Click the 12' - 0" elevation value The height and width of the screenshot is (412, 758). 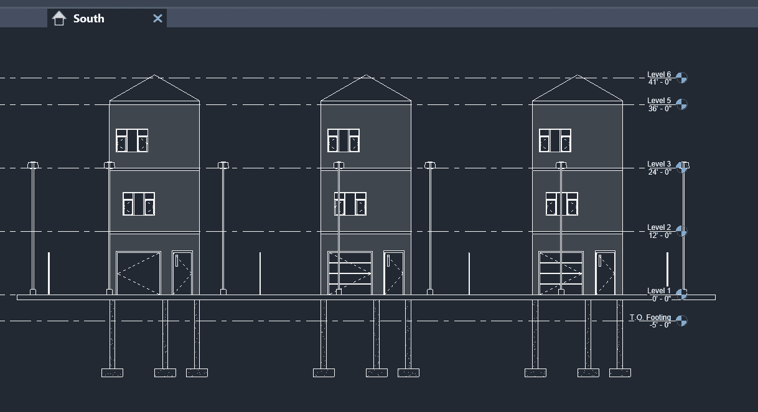[659, 236]
